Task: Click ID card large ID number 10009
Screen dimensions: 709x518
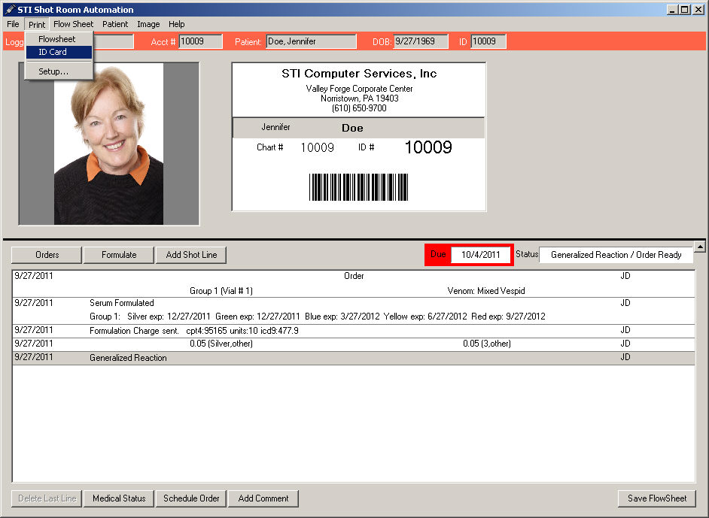Action: [x=428, y=147]
